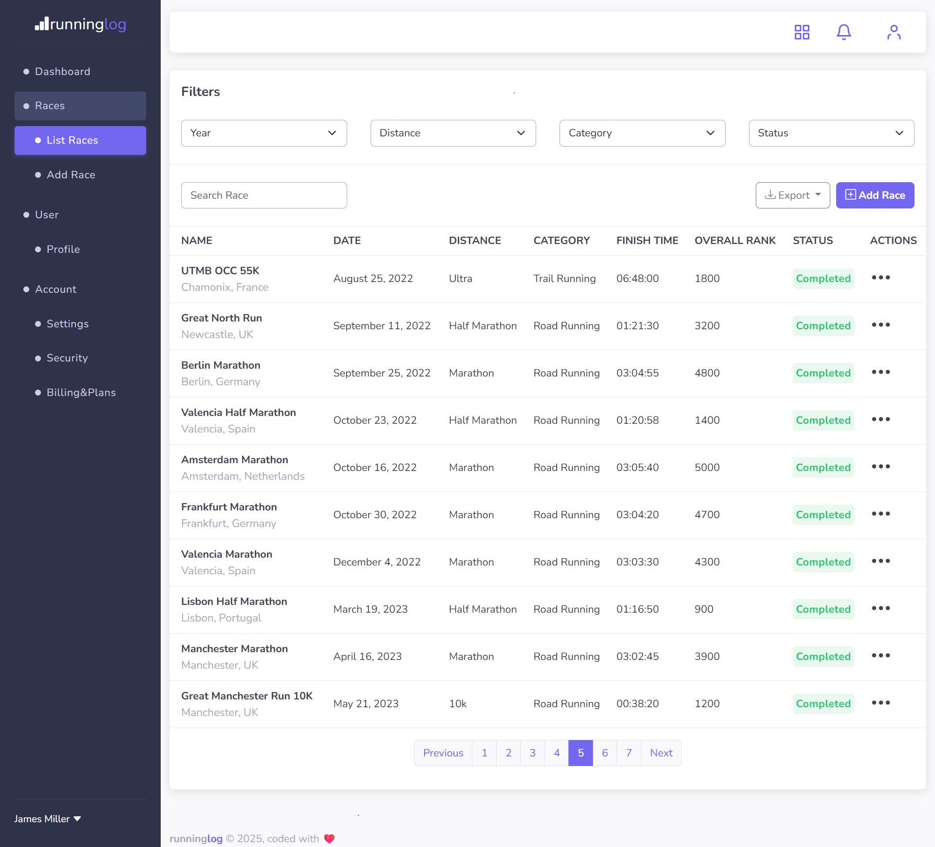Open the actions menu for UTMB OCC 55K
The image size is (935, 847).
click(880, 278)
